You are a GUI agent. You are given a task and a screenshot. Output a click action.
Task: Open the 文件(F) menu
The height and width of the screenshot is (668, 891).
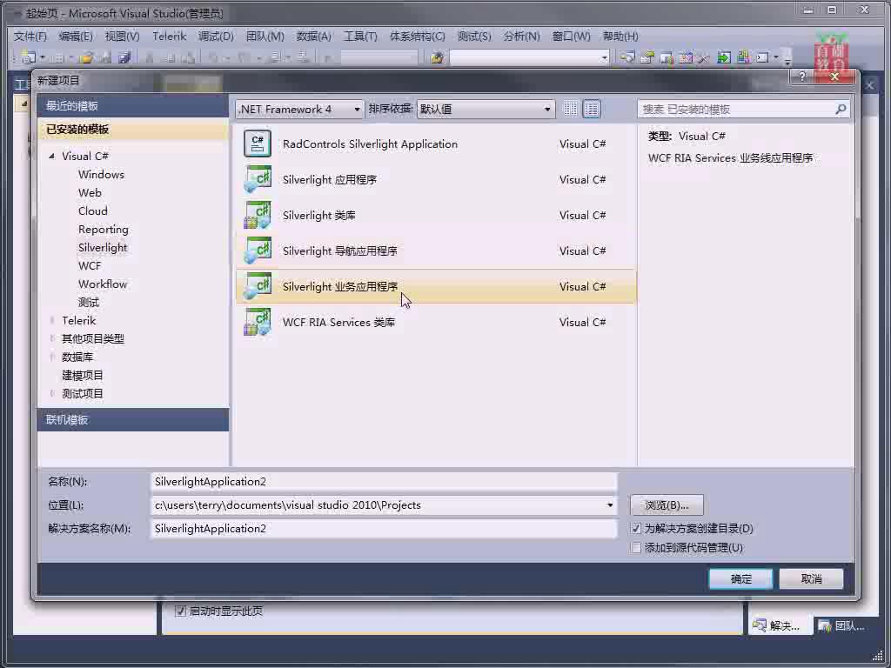point(30,37)
